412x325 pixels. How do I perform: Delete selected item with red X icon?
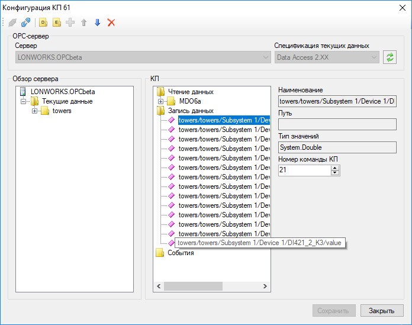coord(111,22)
